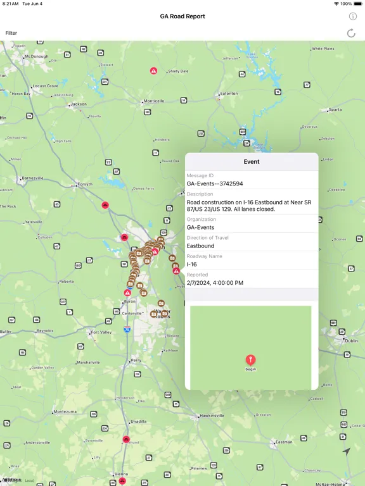Tap the Direction of Travel value Eastbound
The height and width of the screenshot is (486, 365).
point(200,246)
